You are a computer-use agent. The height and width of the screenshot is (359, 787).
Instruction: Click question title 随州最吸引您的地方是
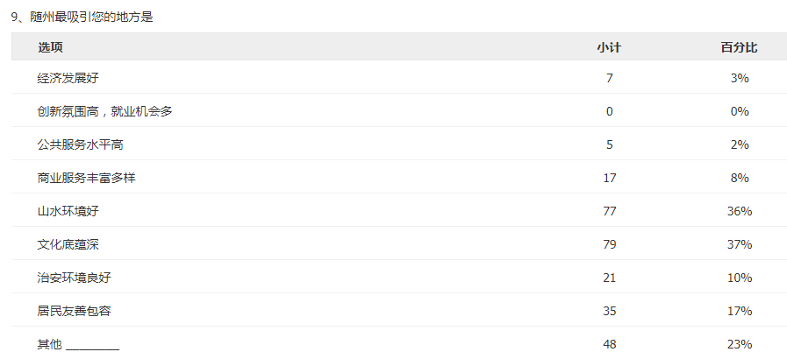pos(91,17)
